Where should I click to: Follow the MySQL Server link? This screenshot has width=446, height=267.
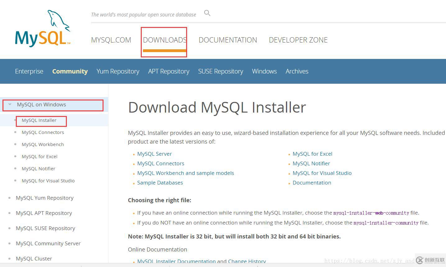click(154, 154)
